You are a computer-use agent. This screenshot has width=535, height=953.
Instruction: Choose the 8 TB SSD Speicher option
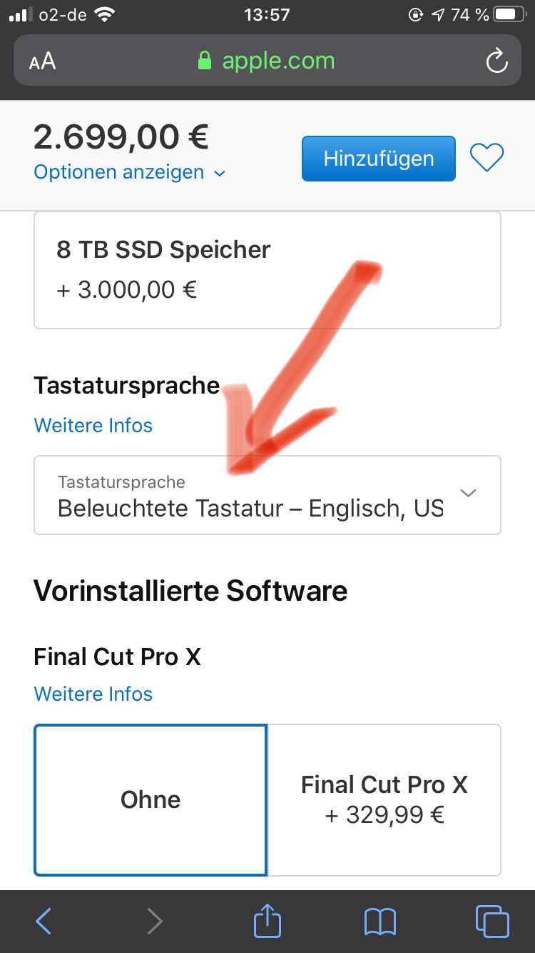pyautogui.click(x=267, y=269)
